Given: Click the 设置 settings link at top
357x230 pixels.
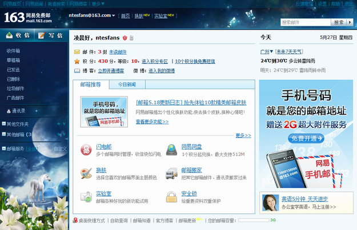Looking at the screenshot, I should [x=322, y=3].
